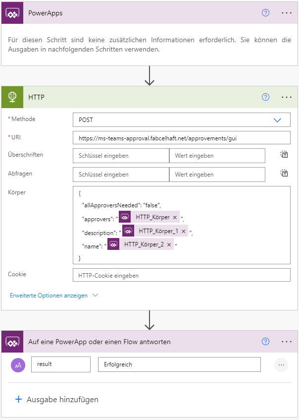299x420 pixels.
Task: Open help for the PowerApps trigger
Action: point(265,12)
